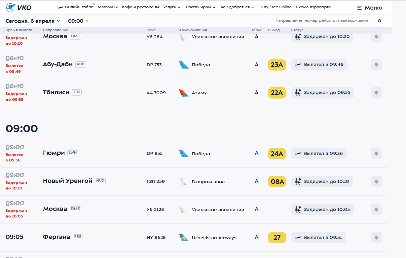Expand the Сегодня, 6 апреля date dropdown

click(33, 21)
